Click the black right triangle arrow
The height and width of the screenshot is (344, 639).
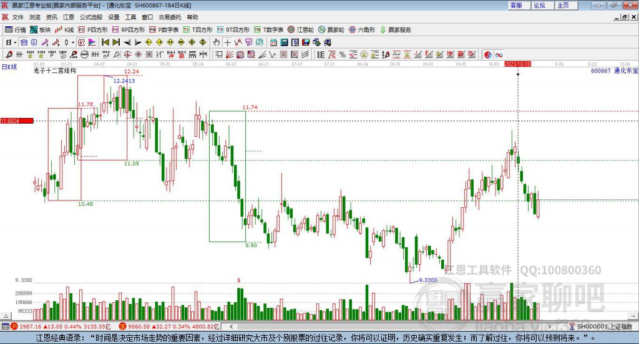point(138,42)
